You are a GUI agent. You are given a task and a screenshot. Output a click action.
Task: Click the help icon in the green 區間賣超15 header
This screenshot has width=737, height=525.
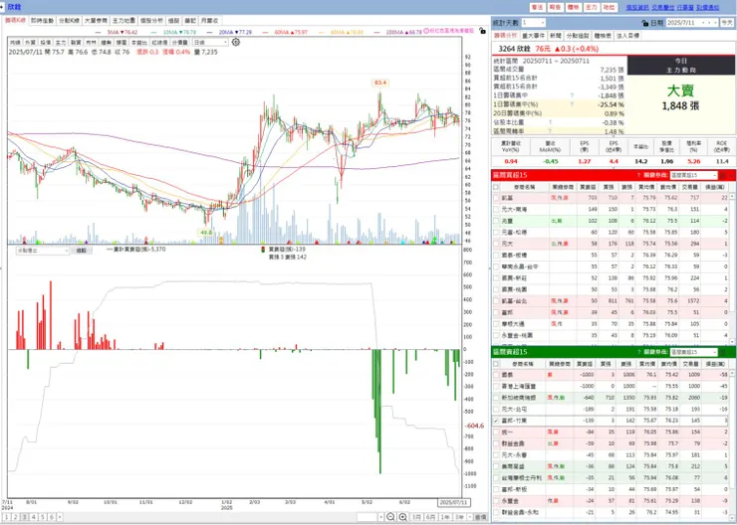tap(638, 352)
